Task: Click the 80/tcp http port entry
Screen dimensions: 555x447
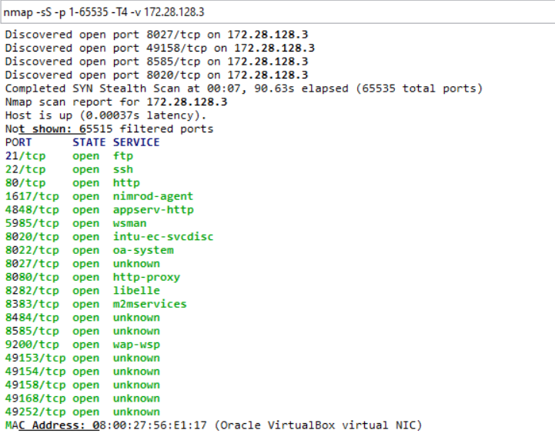Action: pyautogui.click(x=72, y=183)
